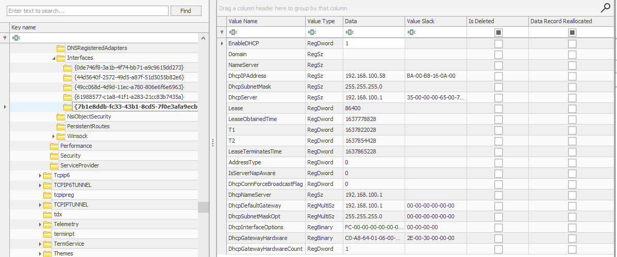This screenshot has height=257, width=617.
Task: Expand the Themes tree node
Action: (x=40, y=253)
